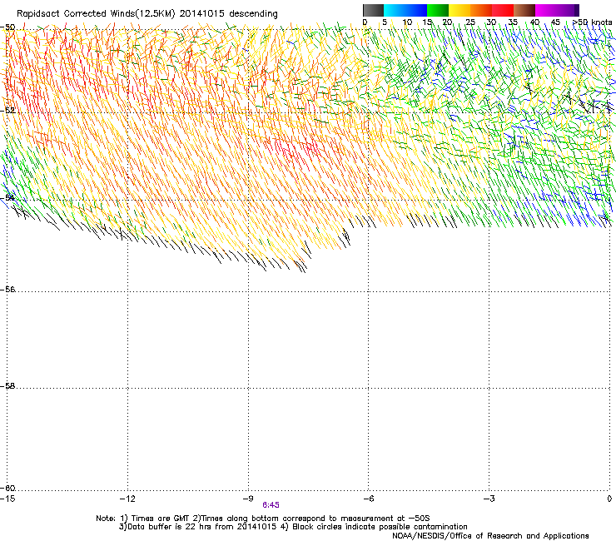Image resolution: width=616 pixels, height=541 pixels.
Task: Click the cyan 5-10 knots legend swatch
Action: (395, 10)
